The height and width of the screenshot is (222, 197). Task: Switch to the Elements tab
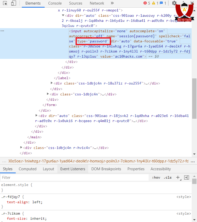[33, 3]
